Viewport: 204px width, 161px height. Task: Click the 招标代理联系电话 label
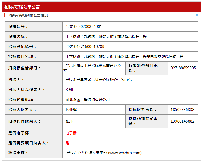(x=143, y=121)
